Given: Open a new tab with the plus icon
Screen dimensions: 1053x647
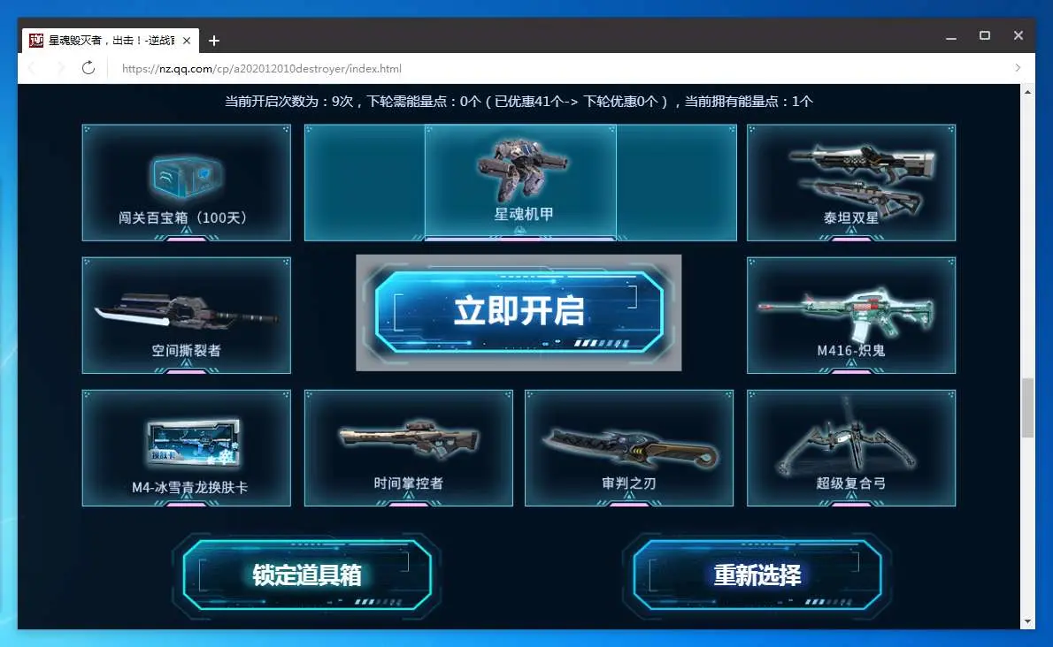Looking at the screenshot, I should pos(213,41).
